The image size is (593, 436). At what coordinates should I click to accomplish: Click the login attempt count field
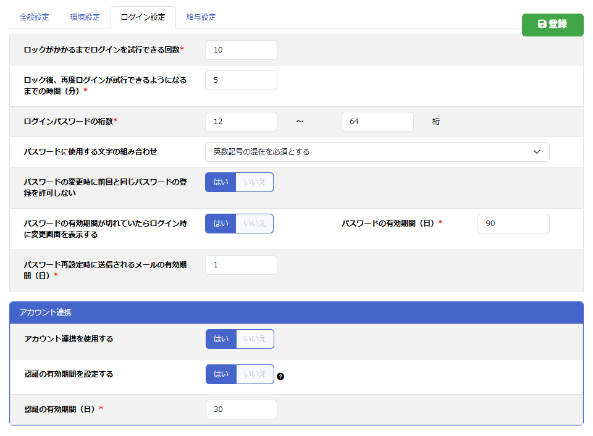[x=241, y=50]
